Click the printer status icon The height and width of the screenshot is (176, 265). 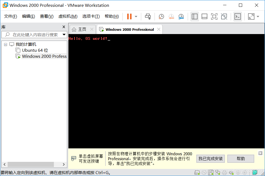[224, 172]
